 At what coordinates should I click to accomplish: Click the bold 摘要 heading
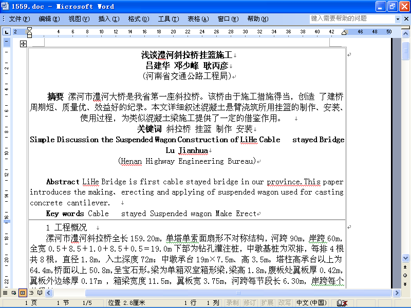(55, 97)
